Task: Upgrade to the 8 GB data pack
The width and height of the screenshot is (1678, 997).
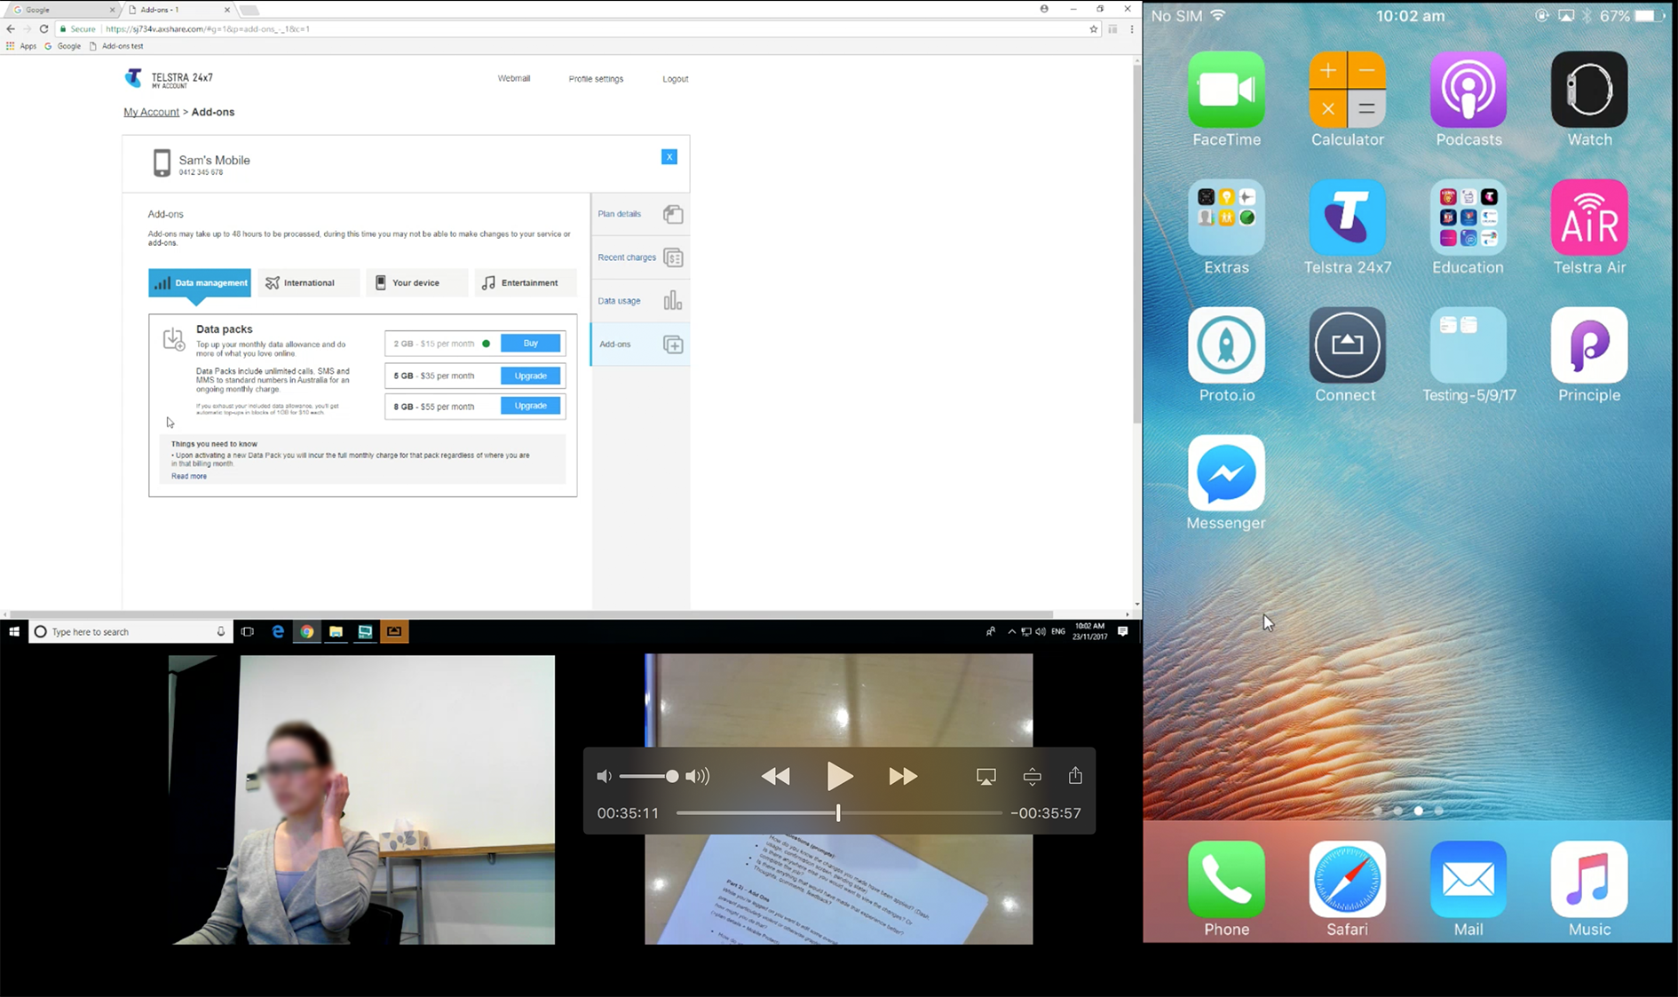Action: [x=530, y=406]
